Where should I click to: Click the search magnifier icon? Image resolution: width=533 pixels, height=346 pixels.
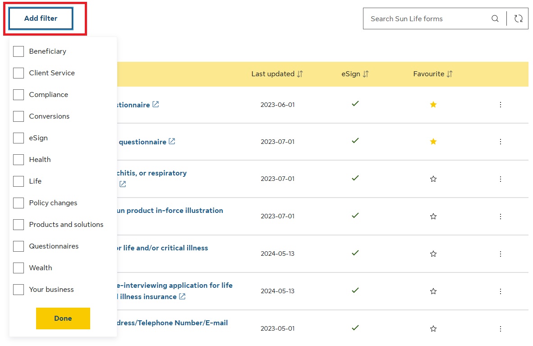tap(495, 18)
